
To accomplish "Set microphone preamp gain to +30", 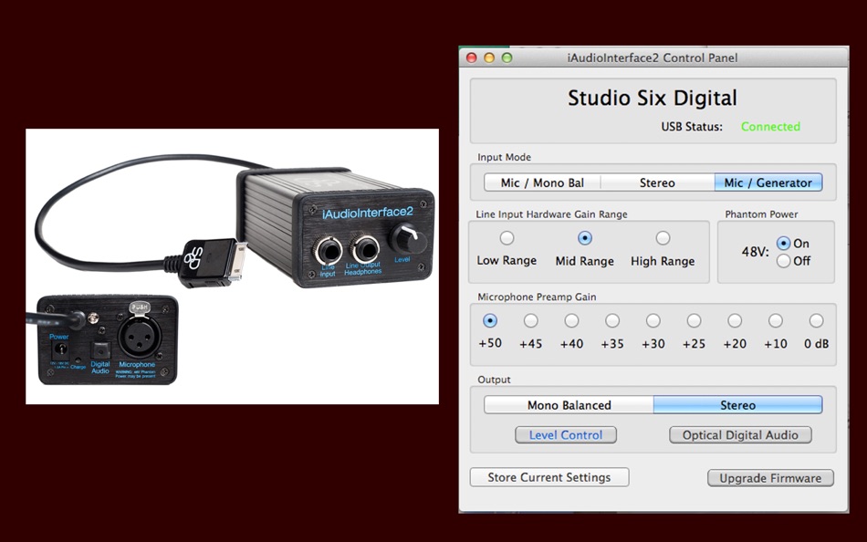I will 653,320.
